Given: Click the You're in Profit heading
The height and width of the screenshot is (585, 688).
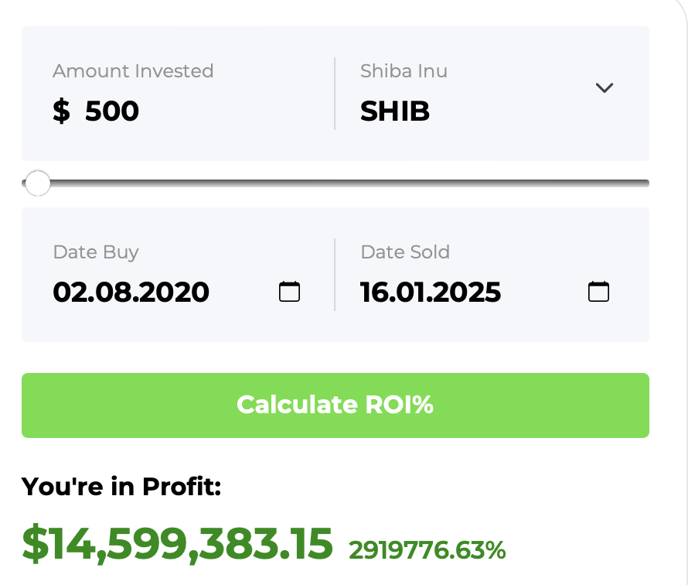Looking at the screenshot, I should pos(121,487).
